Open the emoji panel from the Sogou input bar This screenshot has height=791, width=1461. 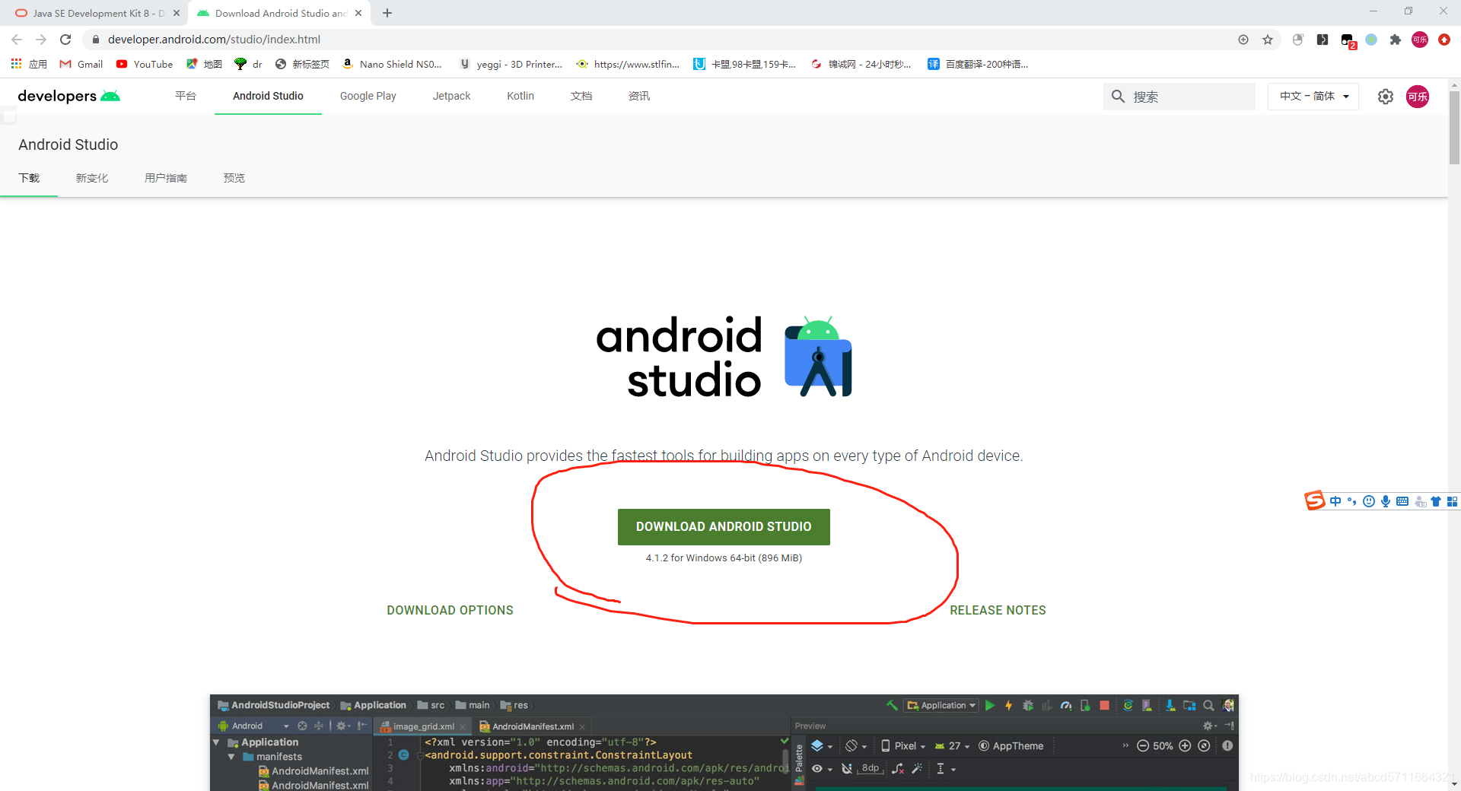(x=1369, y=500)
